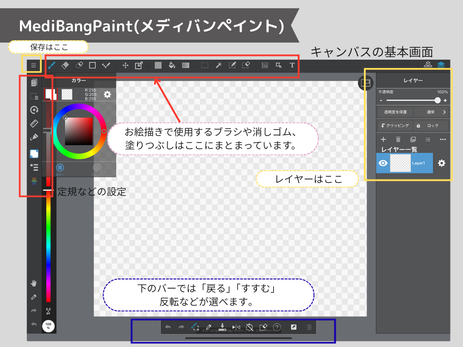Select the Brush tool in top toolbar
This screenshot has height=347, width=463.
click(52, 65)
